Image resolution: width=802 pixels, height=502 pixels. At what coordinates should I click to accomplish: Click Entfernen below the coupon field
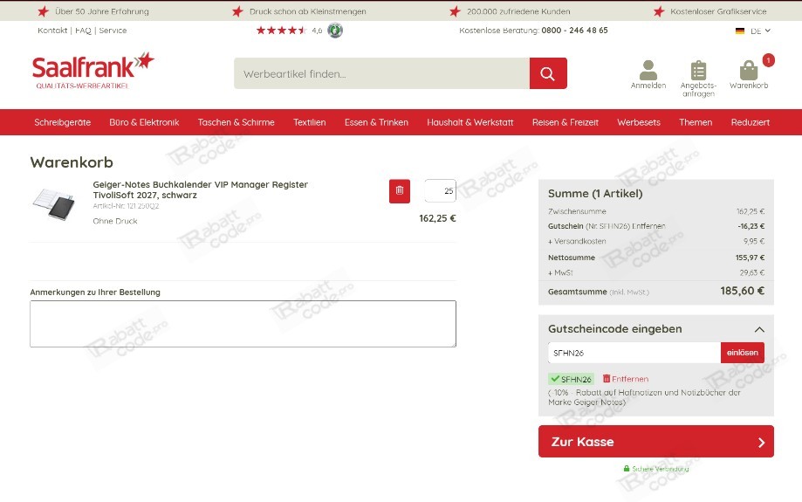point(626,379)
